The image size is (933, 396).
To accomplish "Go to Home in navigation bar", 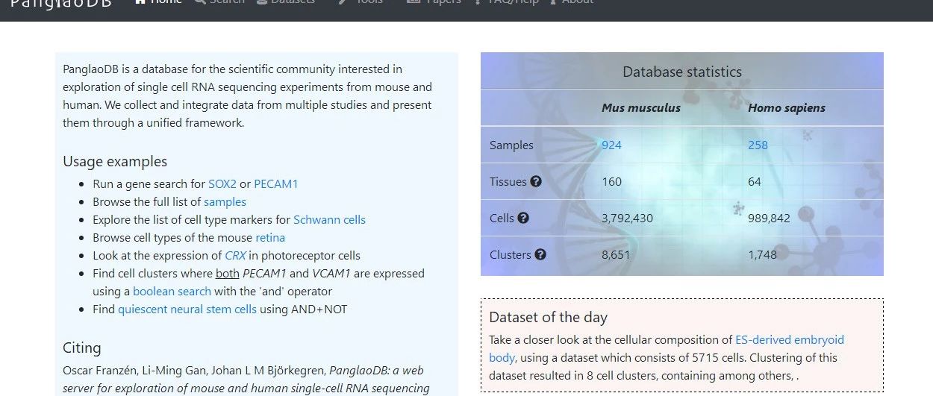I will (158, 2).
